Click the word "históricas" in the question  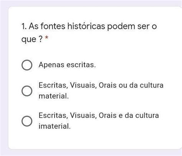86,26
